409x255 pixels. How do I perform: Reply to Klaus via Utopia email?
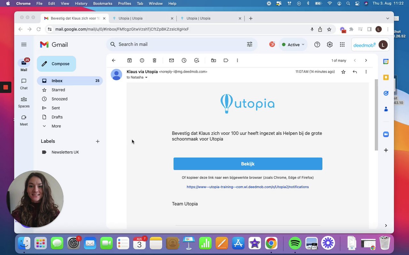click(x=355, y=72)
